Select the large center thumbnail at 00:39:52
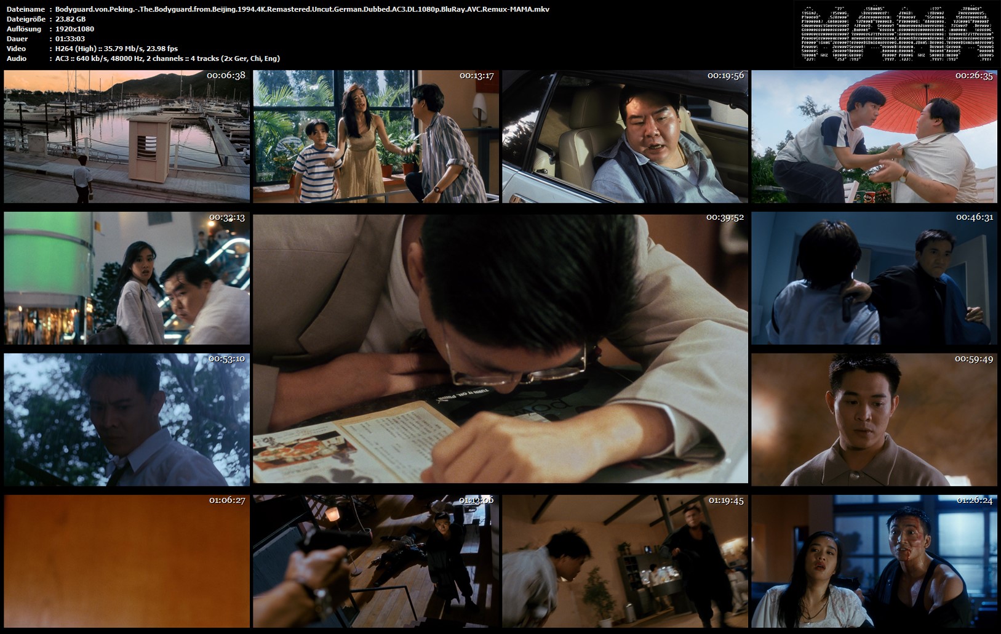 pyautogui.click(x=501, y=349)
